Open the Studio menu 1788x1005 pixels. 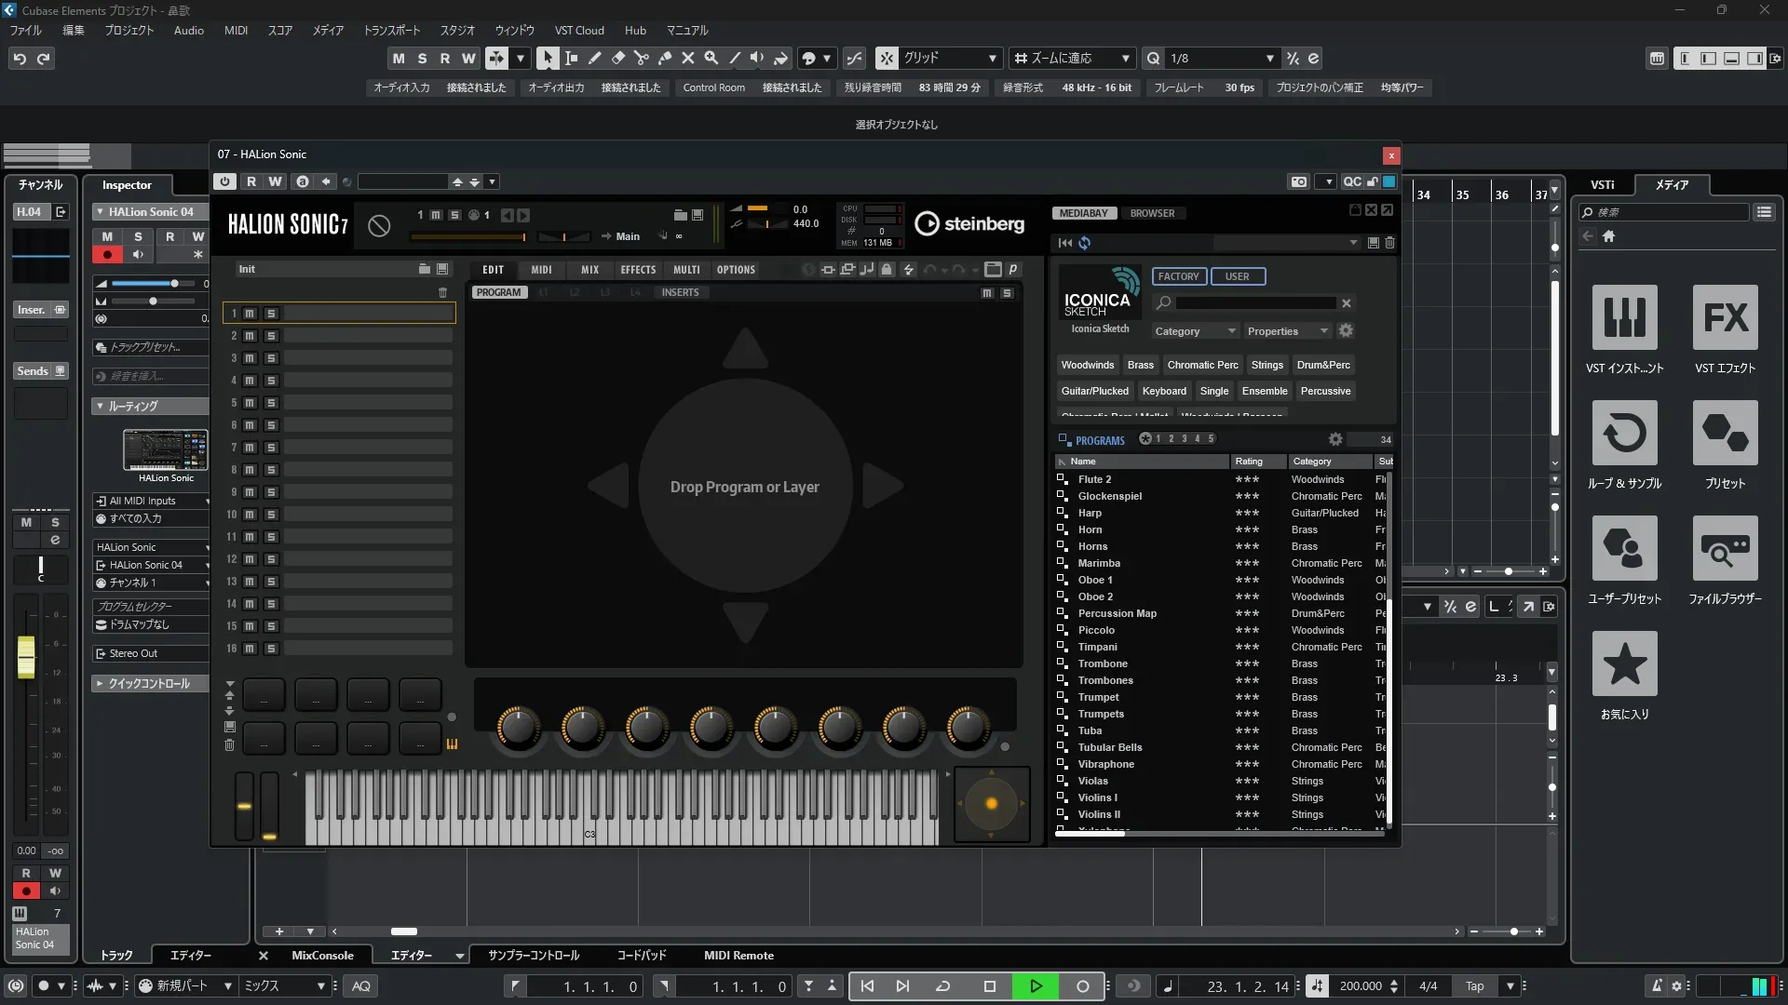coord(456,30)
